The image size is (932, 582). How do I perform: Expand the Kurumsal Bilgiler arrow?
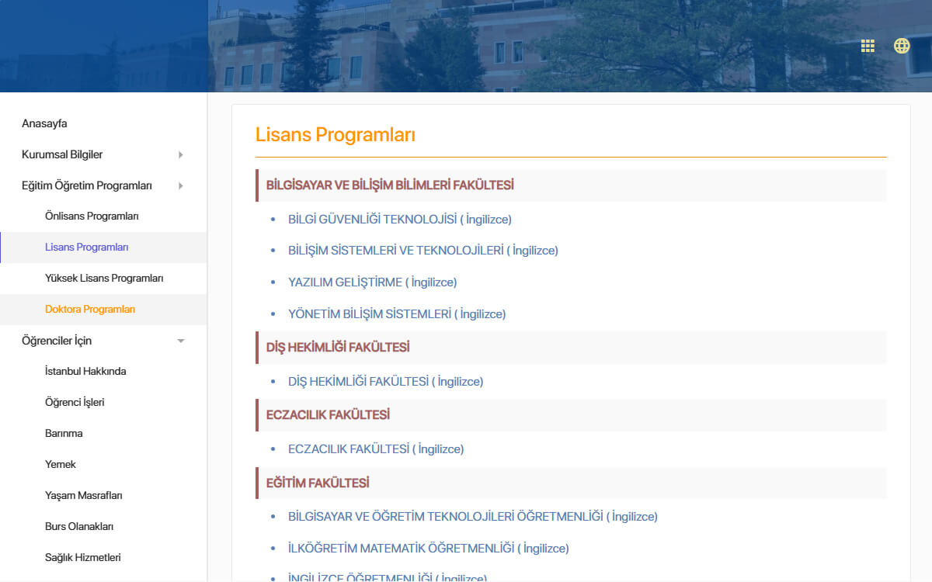[181, 154]
